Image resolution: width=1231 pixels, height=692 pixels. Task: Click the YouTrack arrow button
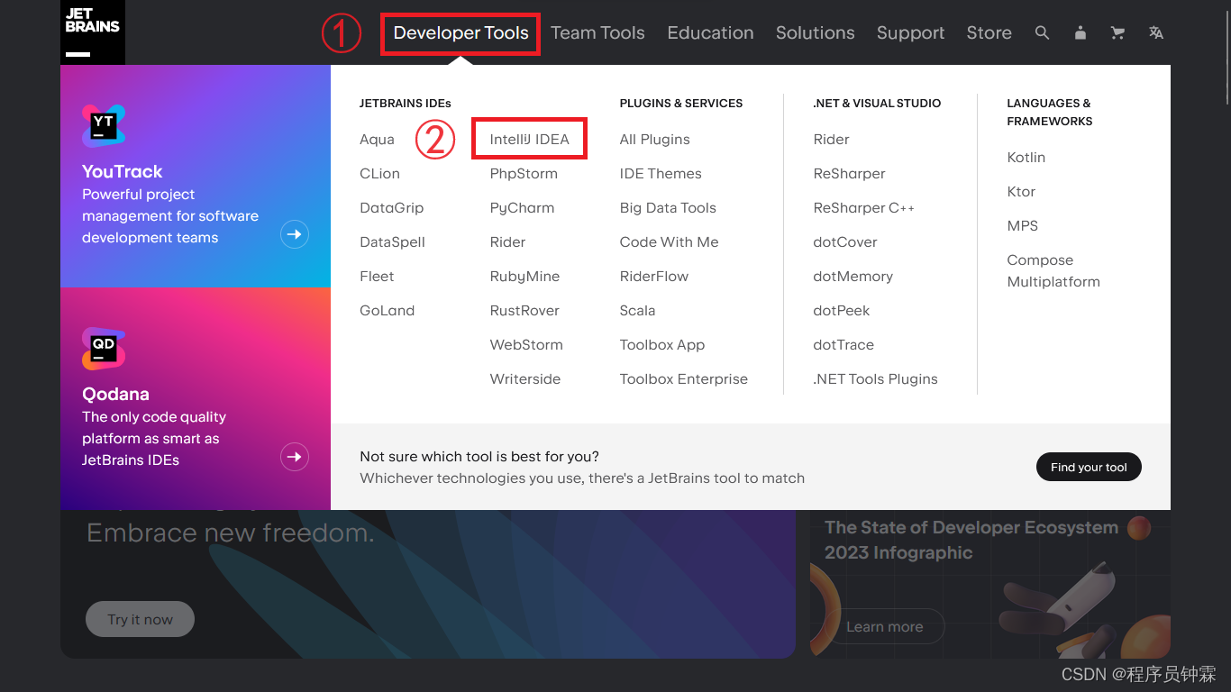[294, 234]
